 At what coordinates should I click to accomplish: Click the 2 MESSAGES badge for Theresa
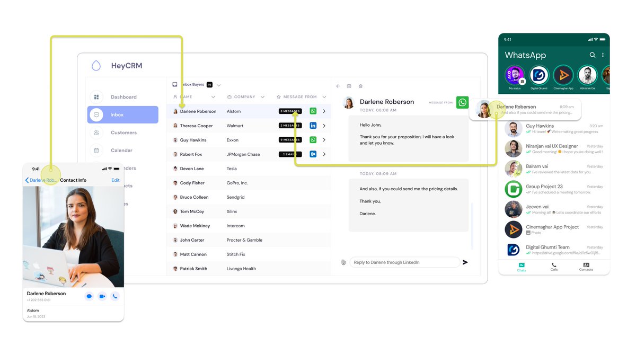coord(290,126)
